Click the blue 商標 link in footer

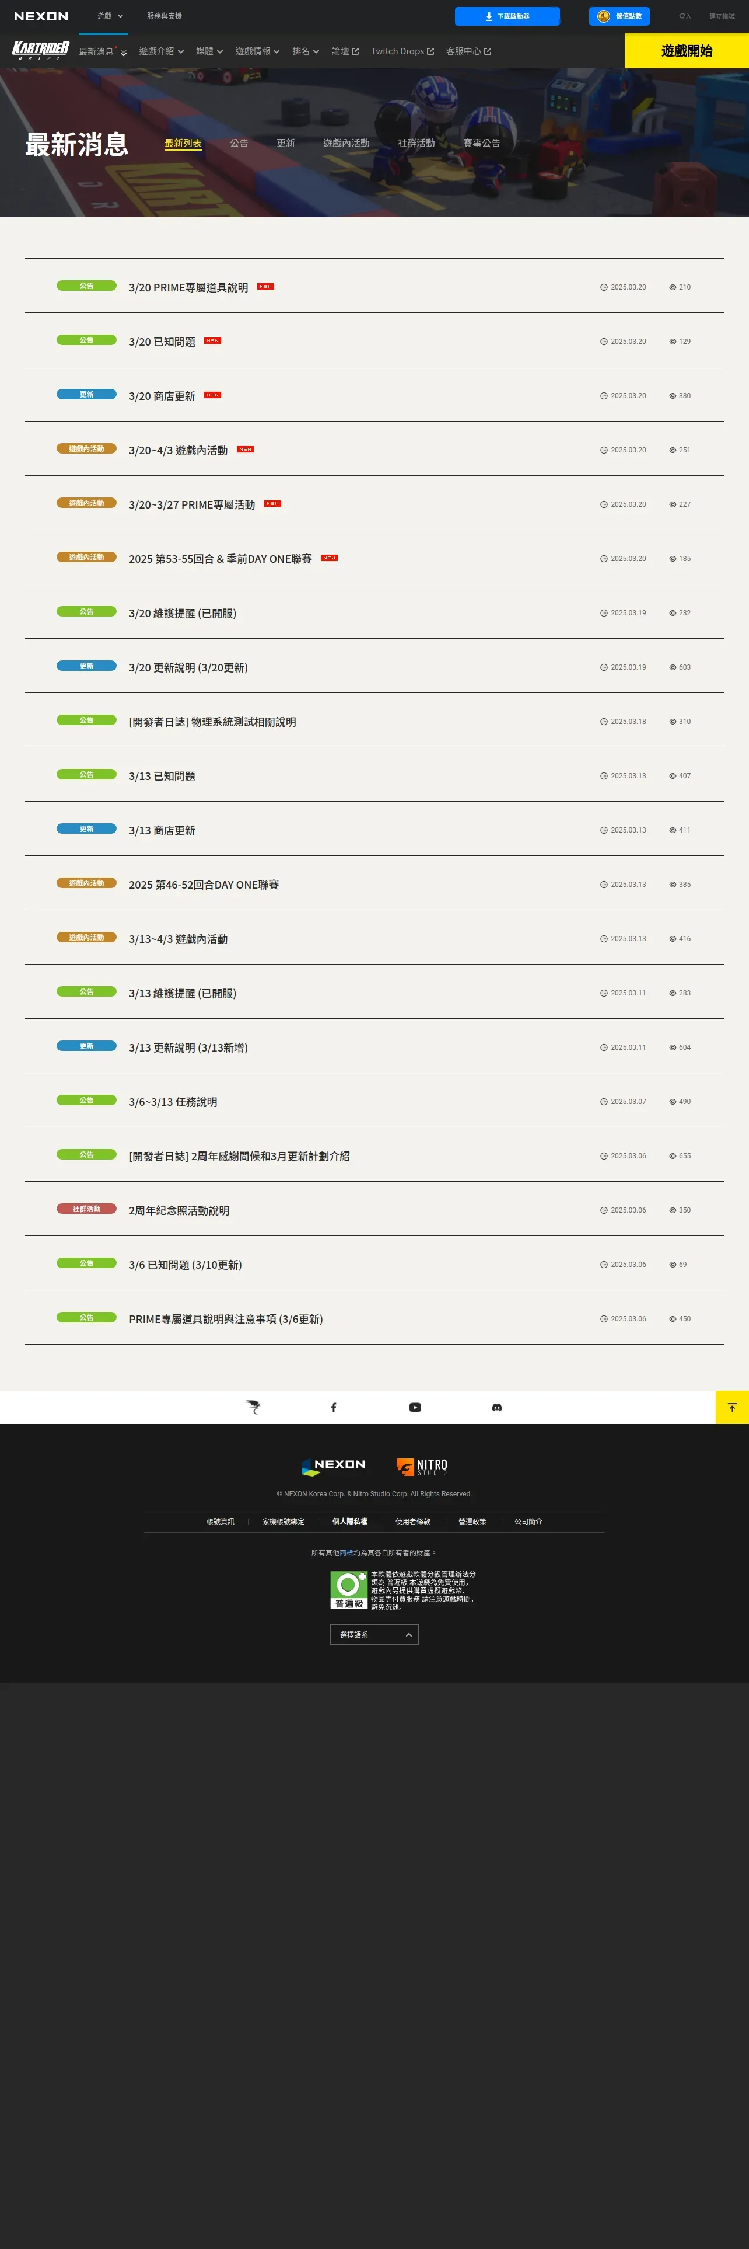tap(346, 1553)
